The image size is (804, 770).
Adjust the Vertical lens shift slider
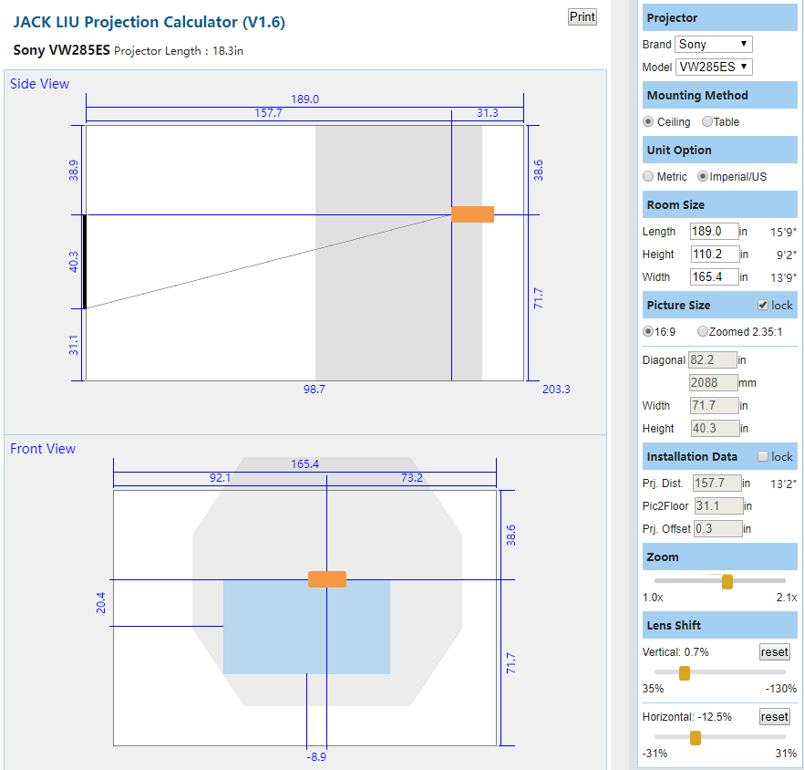685,672
